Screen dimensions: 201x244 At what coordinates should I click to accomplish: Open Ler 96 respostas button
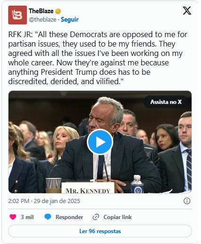pyautogui.click(x=100, y=231)
